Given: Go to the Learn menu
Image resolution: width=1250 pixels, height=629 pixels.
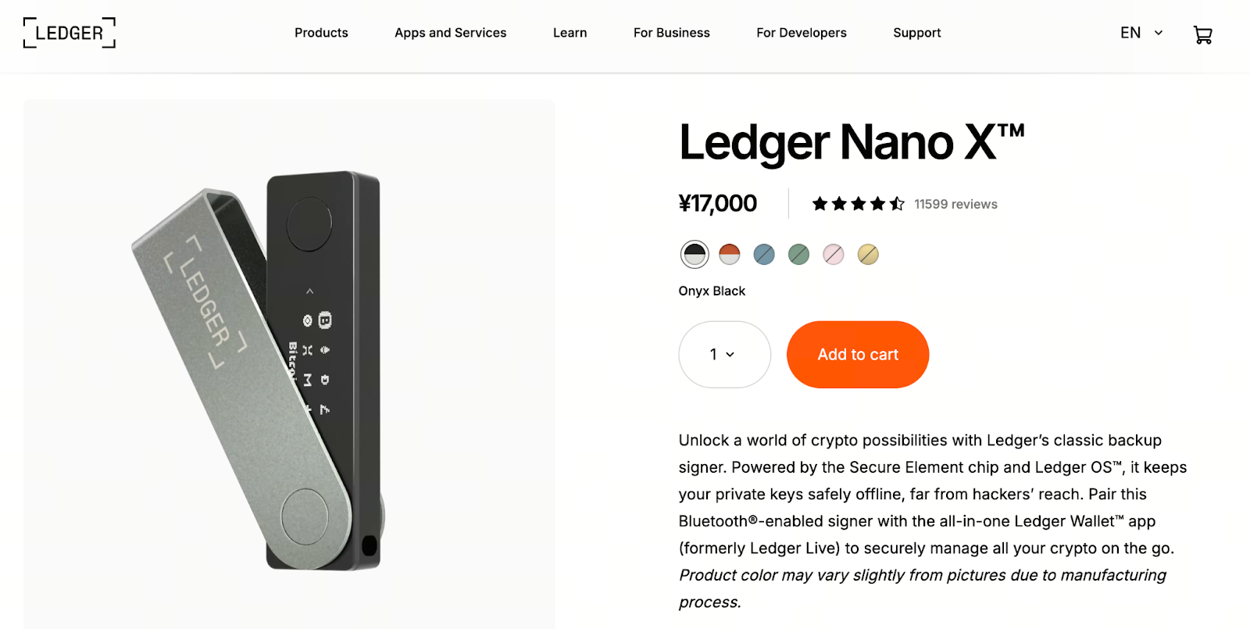Looking at the screenshot, I should (570, 33).
